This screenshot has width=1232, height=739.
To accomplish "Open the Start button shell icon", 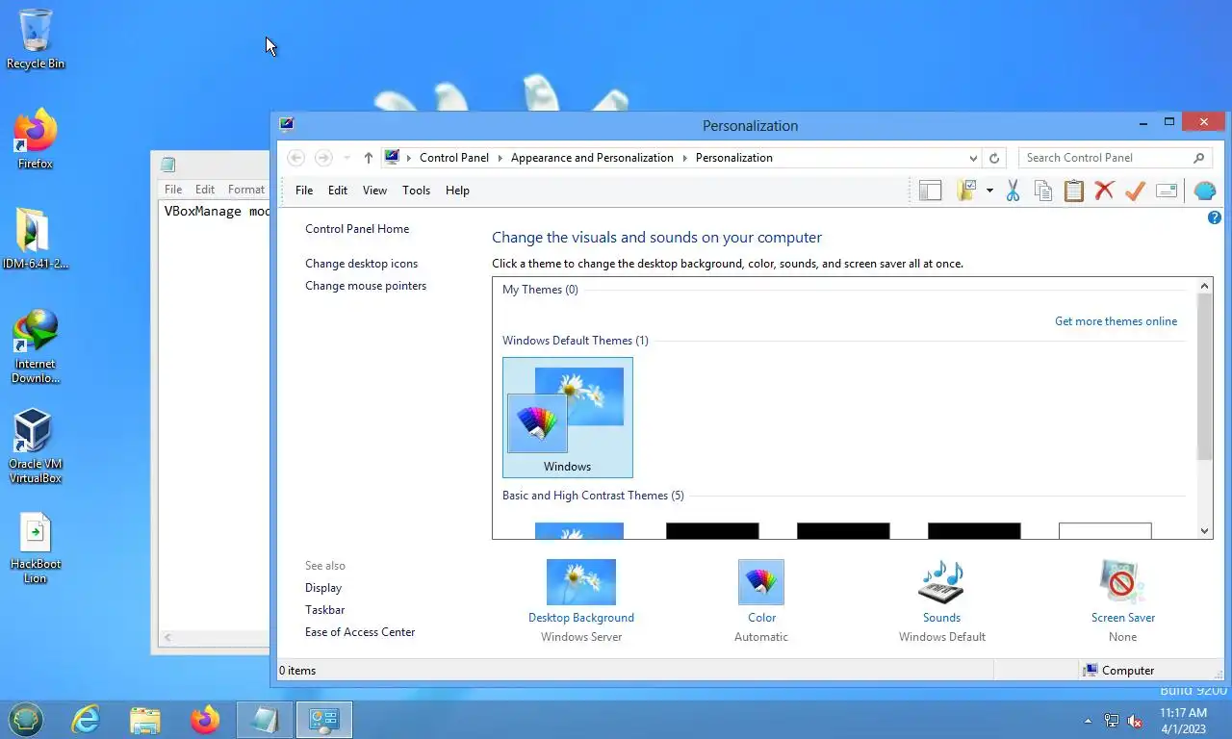I will (26, 719).
